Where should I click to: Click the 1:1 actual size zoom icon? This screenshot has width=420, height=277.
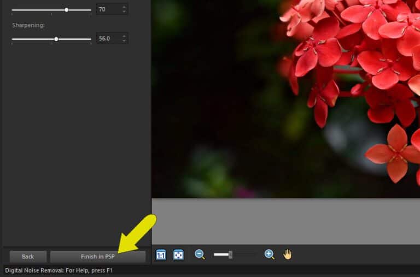click(x=161, y=255)
